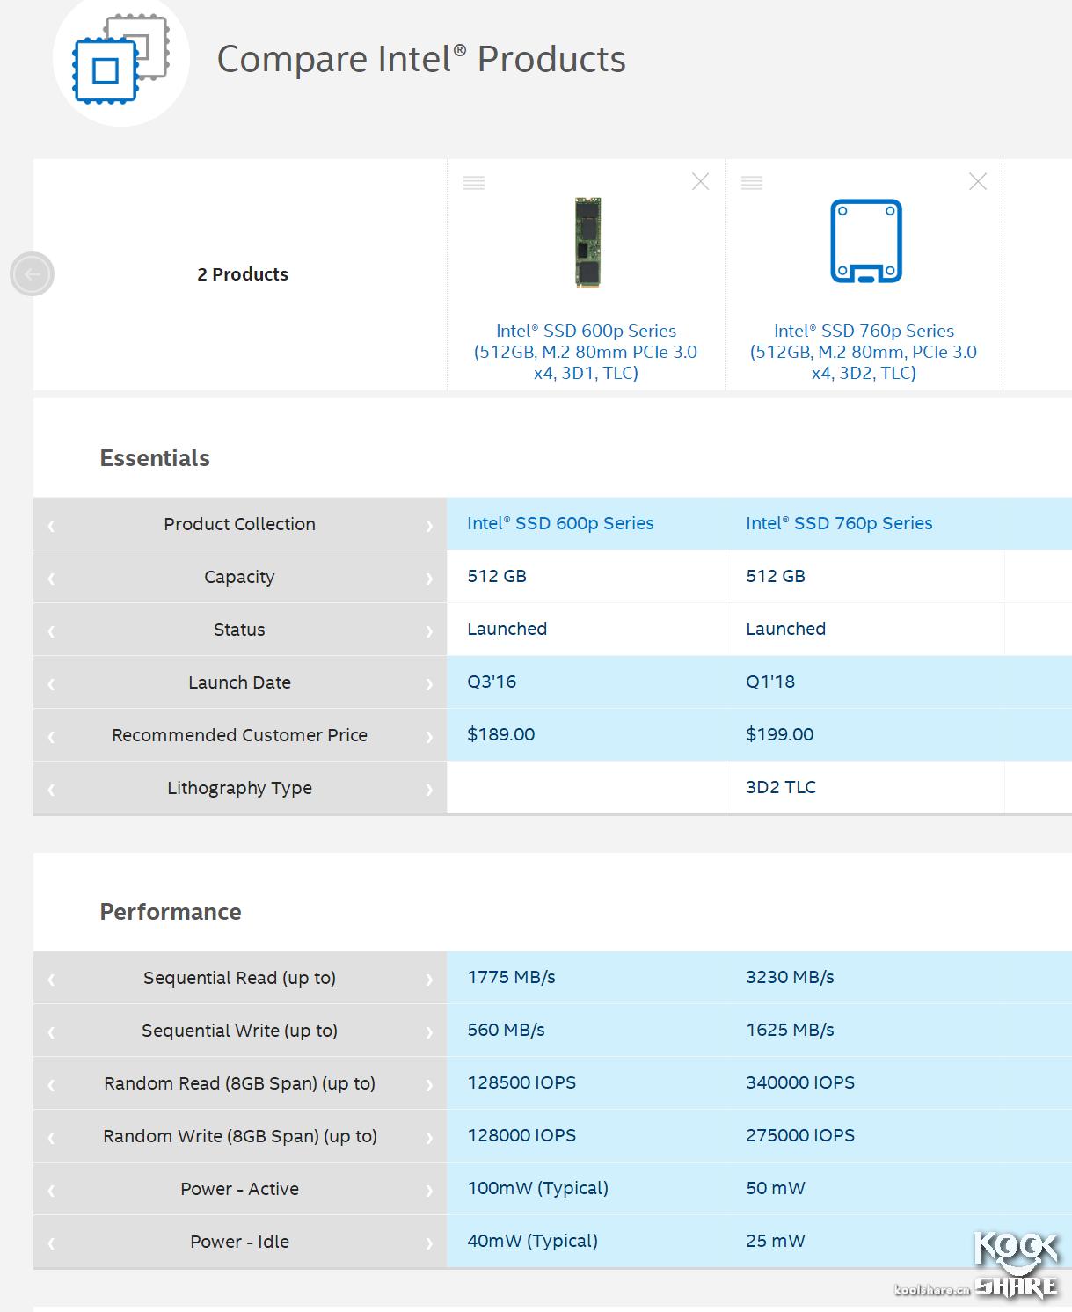Screen dimensions: 1072x1312
Task: Expand the Product Collection row chevron
Action: point(428,524)
